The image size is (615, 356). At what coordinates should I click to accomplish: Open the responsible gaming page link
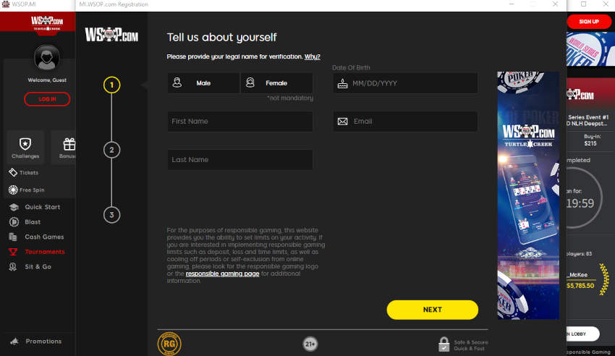coord(222,274)
